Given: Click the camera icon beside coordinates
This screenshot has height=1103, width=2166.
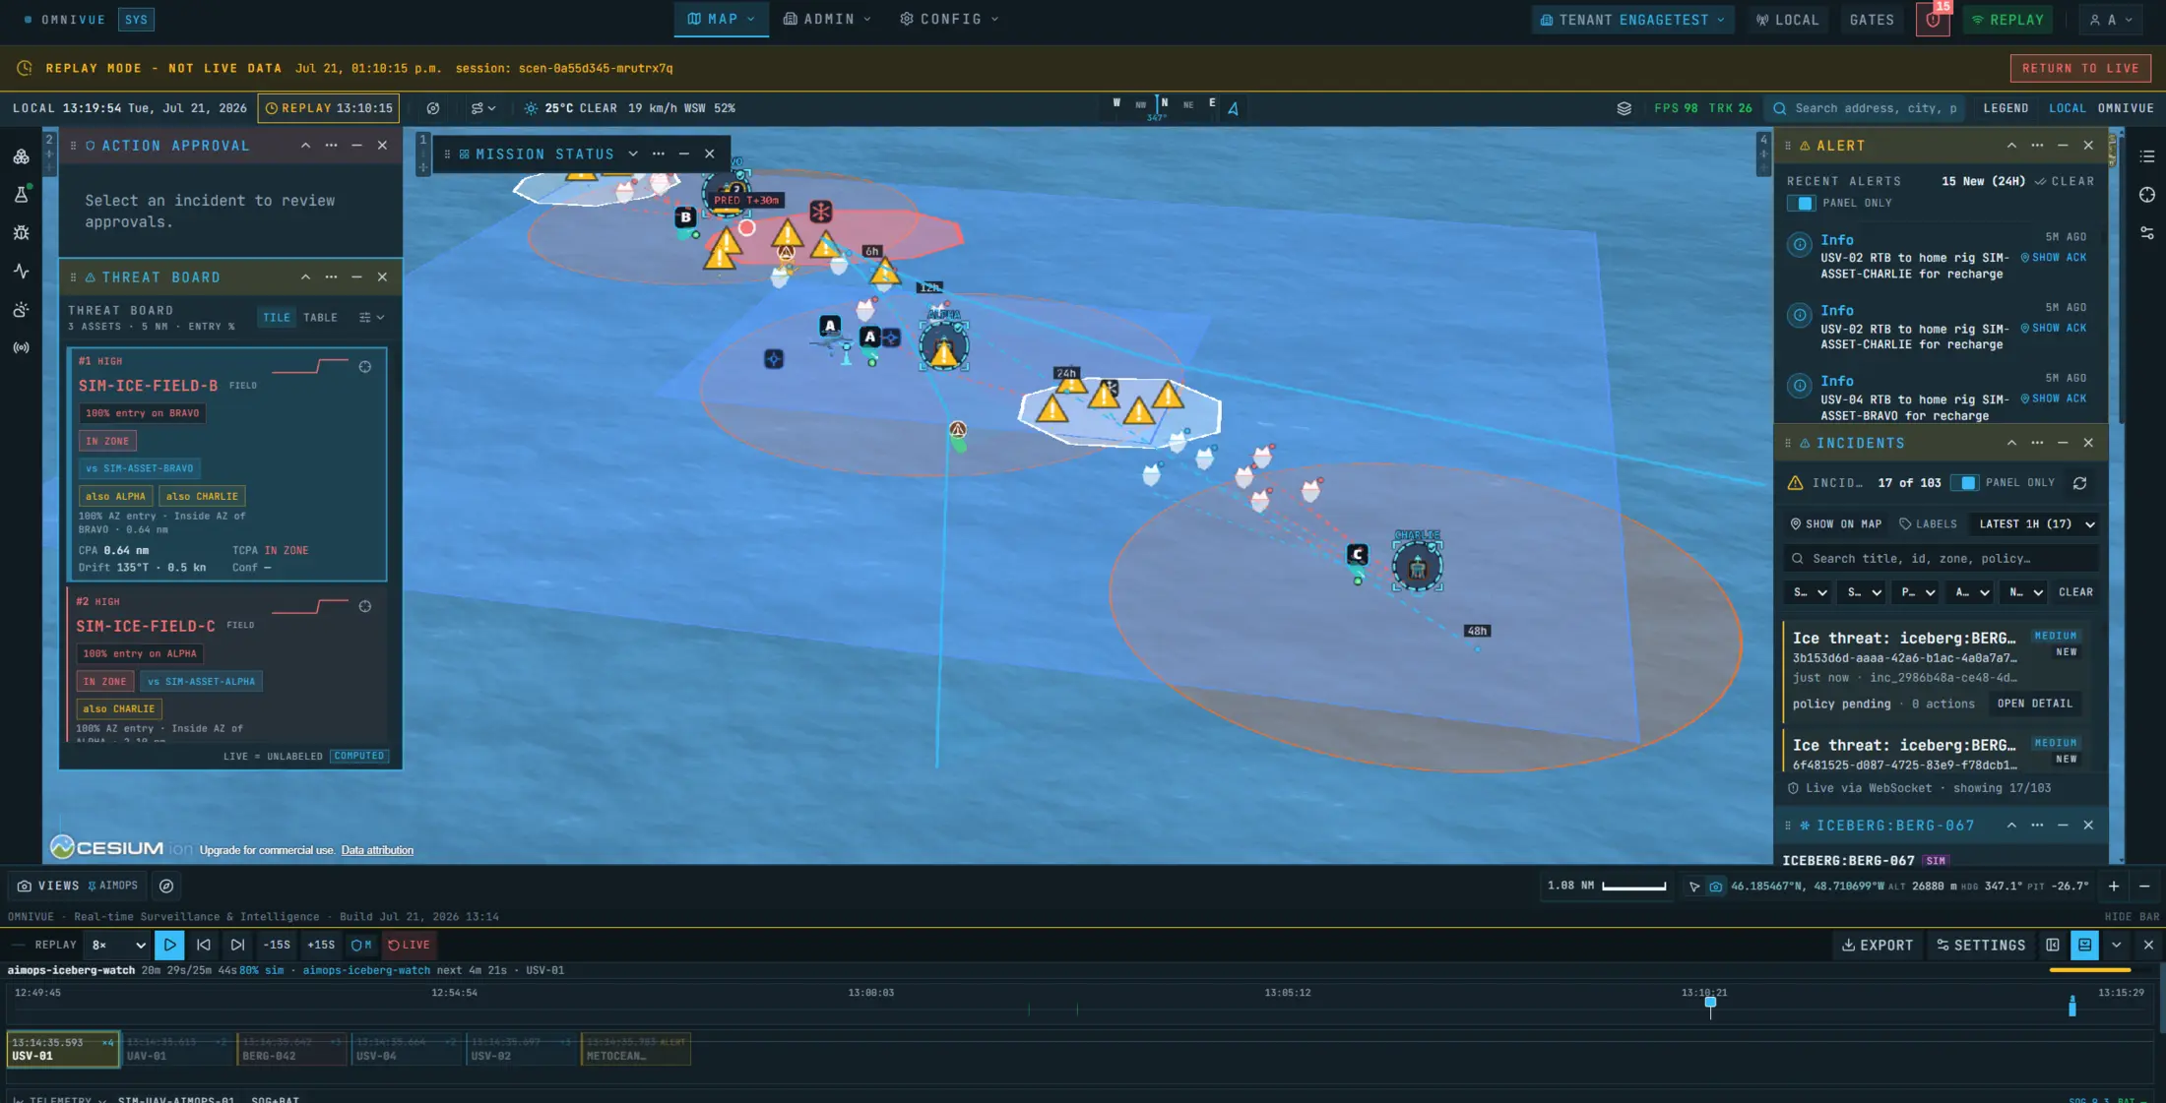Looking at the screenshot, I should tap(1716, 887).
